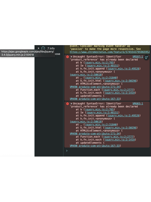Viewport: 151px width, 202px height.
Task: Open the chromestatus.com feature link
Action: tap(110, 52)
